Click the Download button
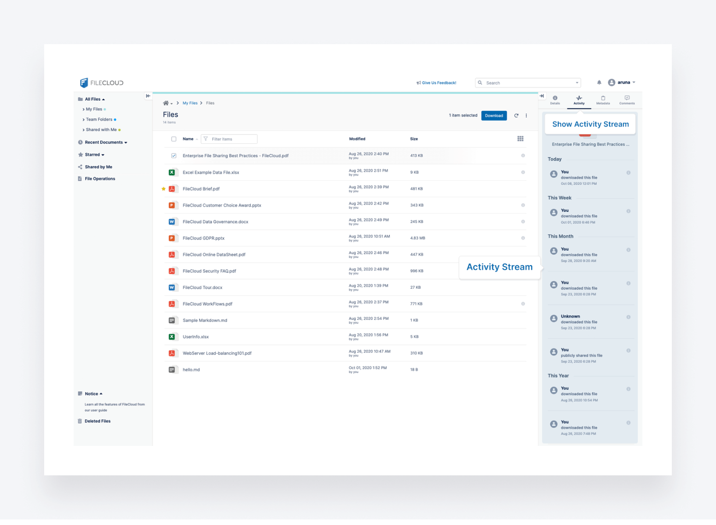This screenshot has width=716, height=525. coord(494,115)
